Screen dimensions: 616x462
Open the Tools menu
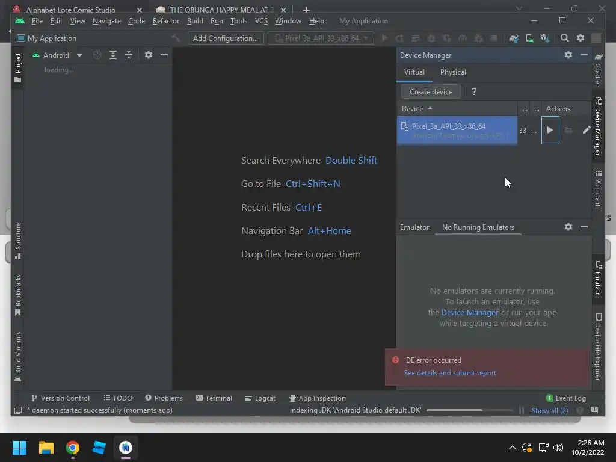point(238,21)
